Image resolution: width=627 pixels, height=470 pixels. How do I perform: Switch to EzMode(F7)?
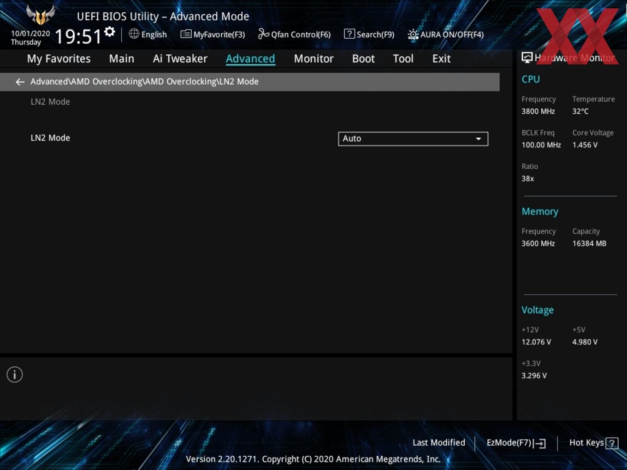click(x=516, y=443)
